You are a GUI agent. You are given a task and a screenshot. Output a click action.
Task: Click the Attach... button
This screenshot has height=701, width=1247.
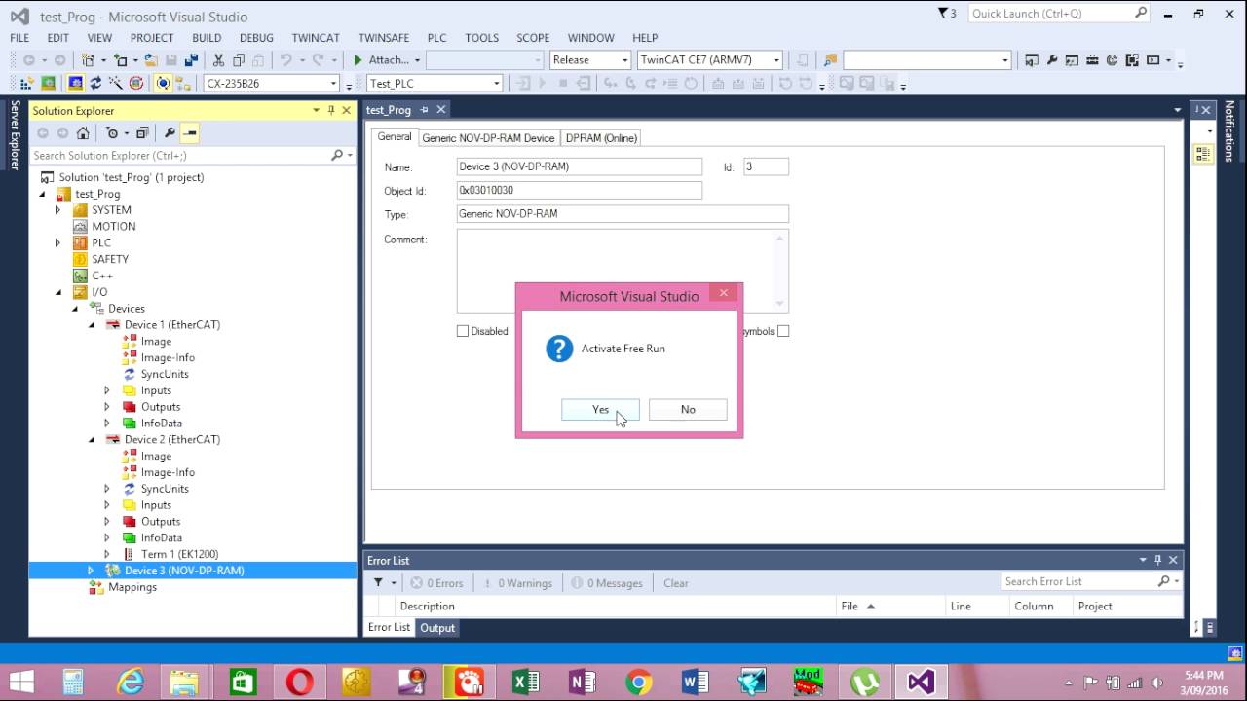pos(386,59)
